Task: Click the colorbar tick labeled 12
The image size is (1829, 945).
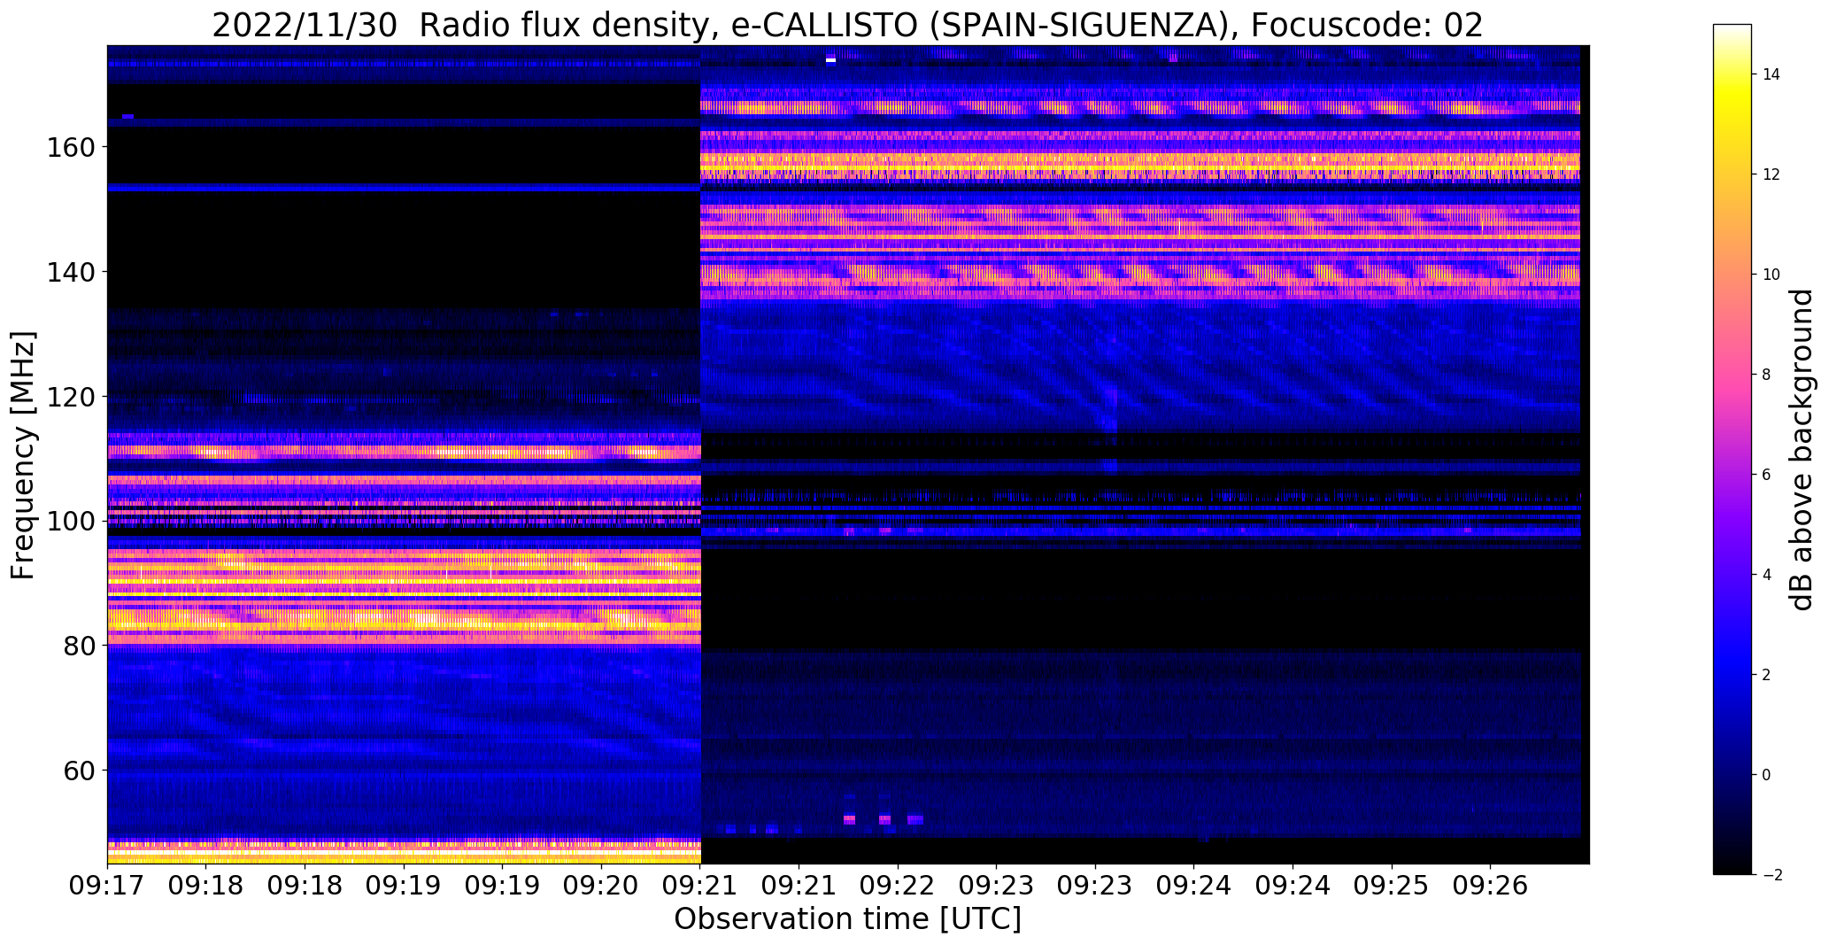Action: pyautogui.click(x=1771, y=174)
